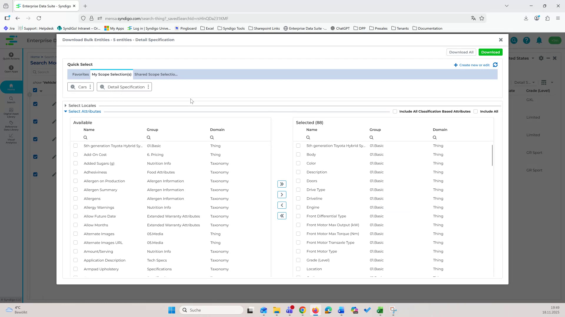The width and height of the screenshot is (565, 317).
Task: Open Visual Analytics in the sidebar
Action: coord(11,139)
